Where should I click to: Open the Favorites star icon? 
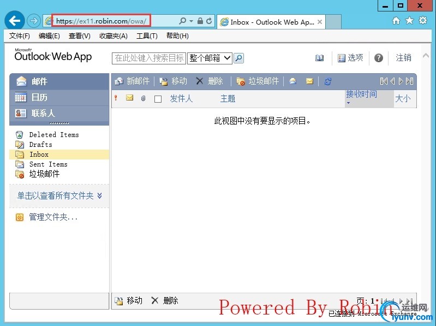tap(409, 21)
